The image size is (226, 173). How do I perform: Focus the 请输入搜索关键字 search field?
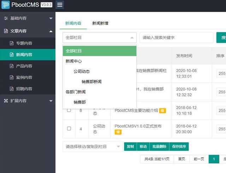tap(177, 38)
